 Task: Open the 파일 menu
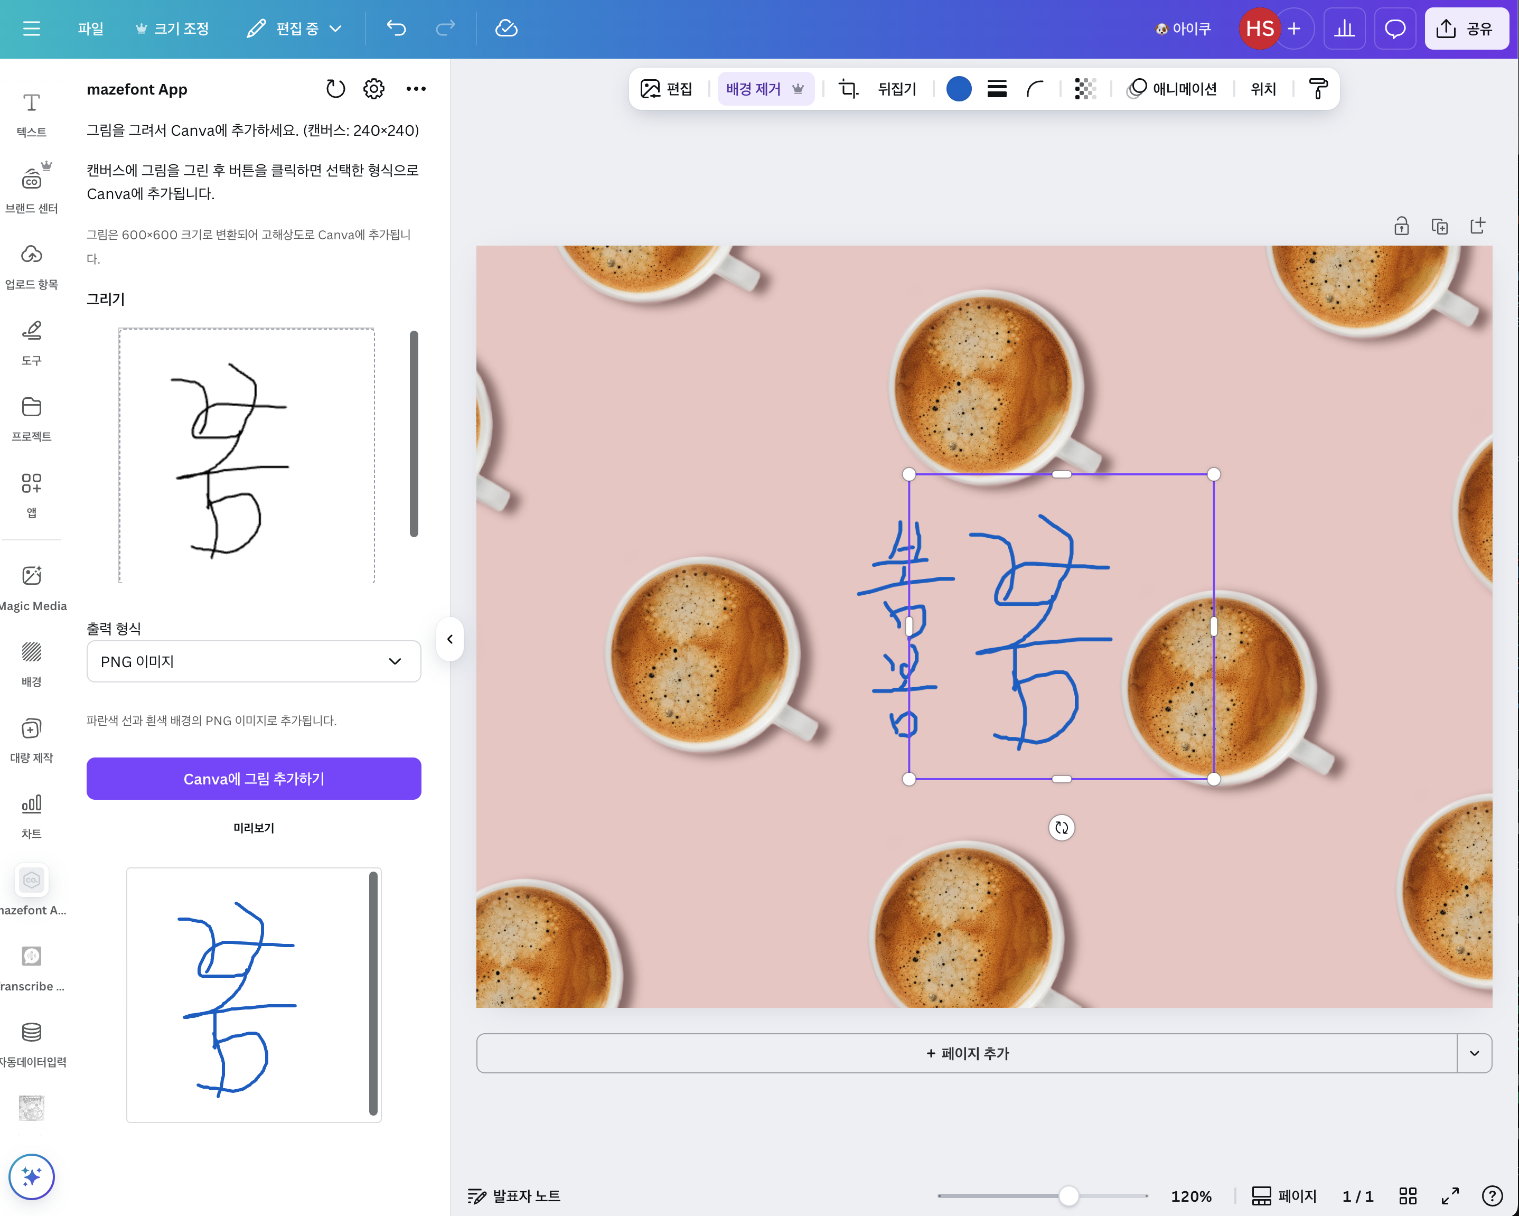pos(90,28)
